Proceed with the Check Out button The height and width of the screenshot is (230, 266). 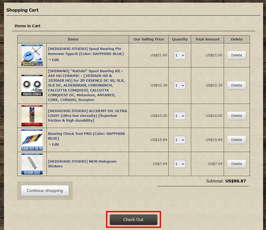tap(134, 220)
